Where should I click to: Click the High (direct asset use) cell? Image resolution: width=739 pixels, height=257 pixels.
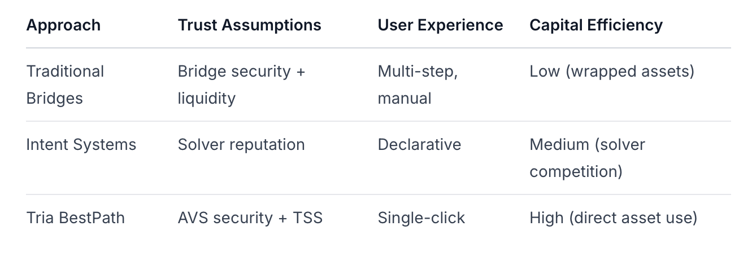coord(613,218)
